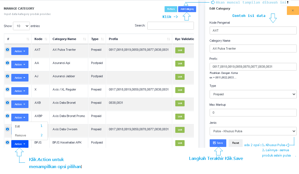Expand row details for AXT plus icon

pyautogui.click(x=7, y=50)
